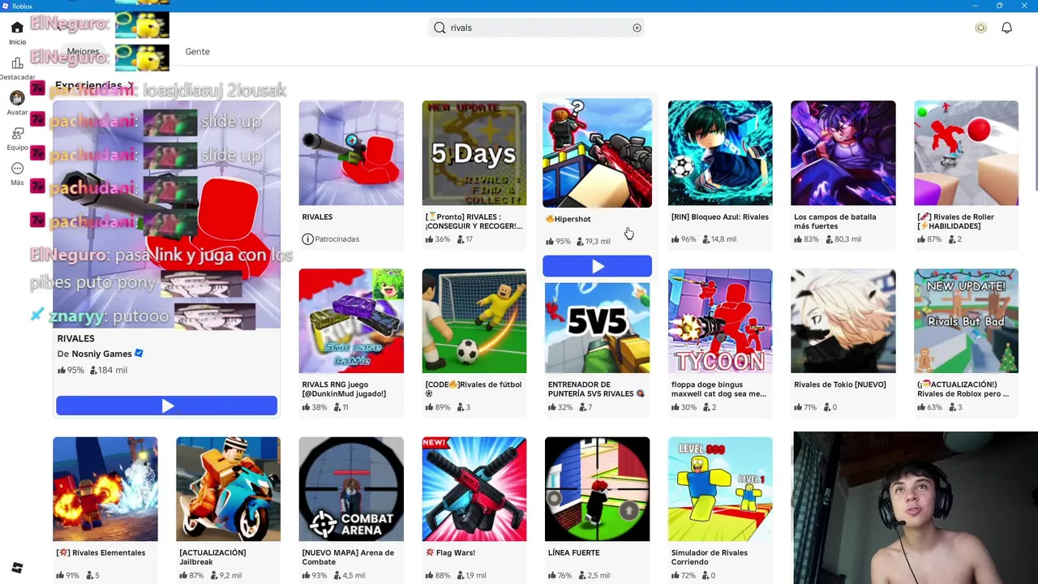This screenshot has width=1038, height=584.
Task: Open the Inicio home icon in sidebar
Action: point(17,28)
